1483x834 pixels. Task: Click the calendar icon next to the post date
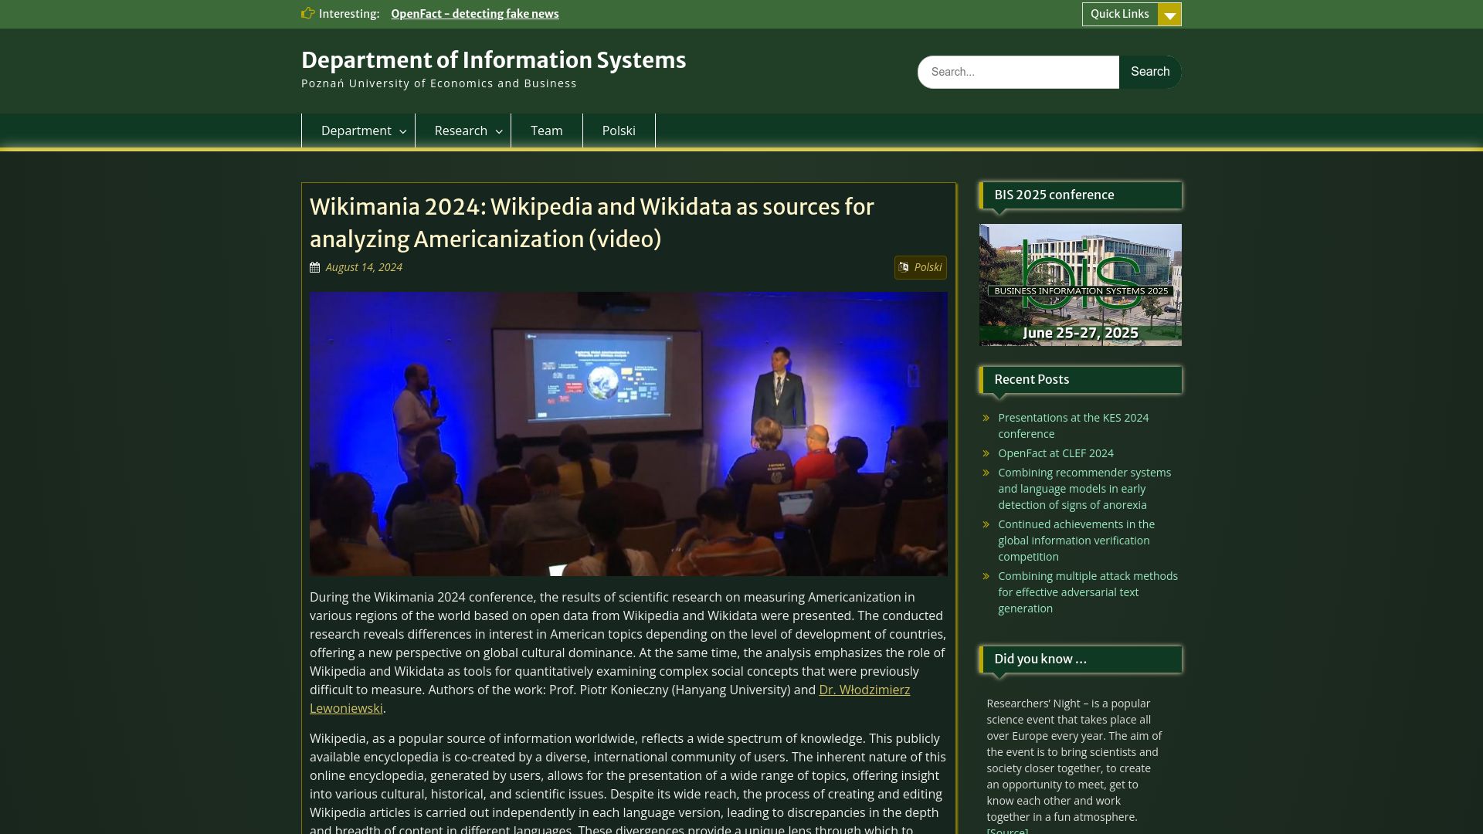[314, 267]
